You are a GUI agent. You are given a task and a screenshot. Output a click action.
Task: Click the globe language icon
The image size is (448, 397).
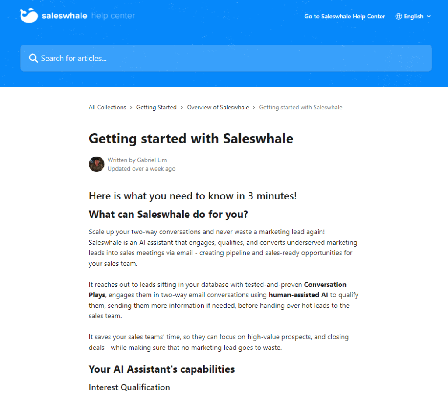[399, 16]
